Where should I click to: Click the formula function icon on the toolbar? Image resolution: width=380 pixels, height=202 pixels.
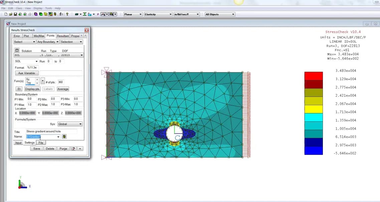(62, 14)
